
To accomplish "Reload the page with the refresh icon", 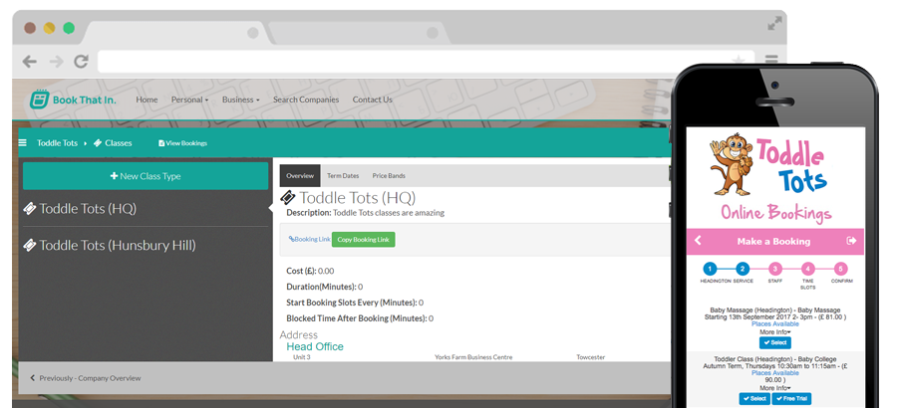I will [82, 61].
